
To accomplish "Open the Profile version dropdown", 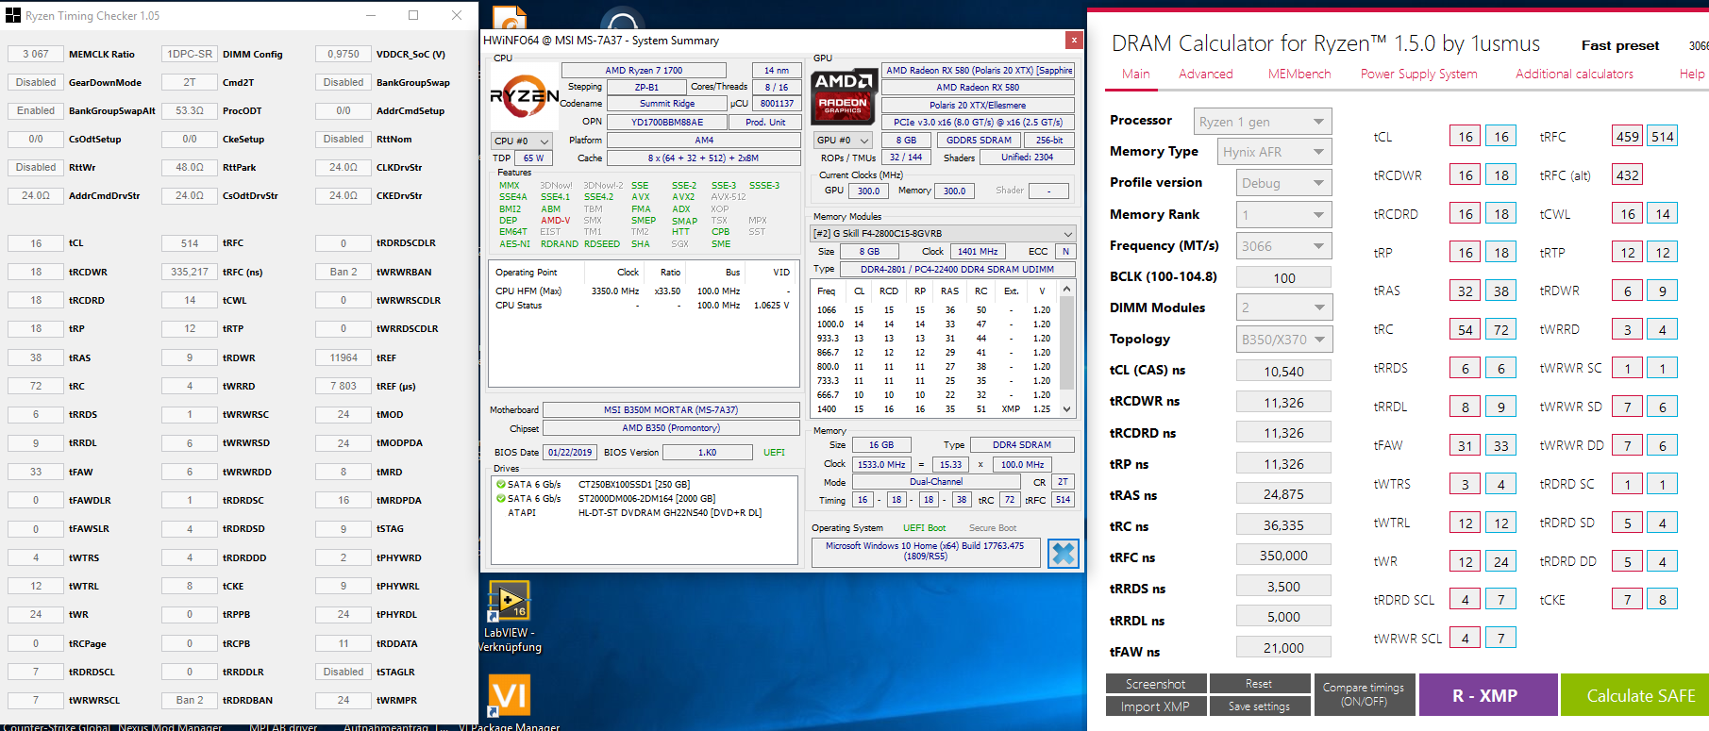I will (1283, 183).
